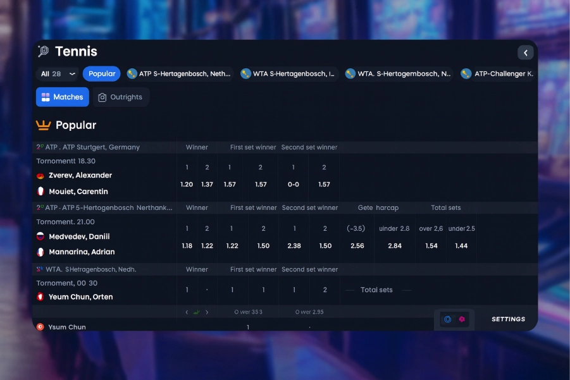Switch to the Outrights tab
Screen dimensions: 570x380
[x=121, y=97]
